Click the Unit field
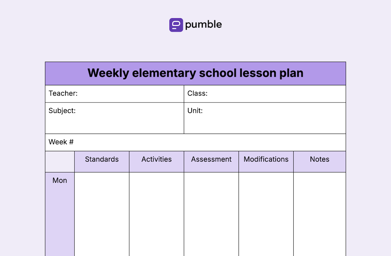 click(265, 118)
